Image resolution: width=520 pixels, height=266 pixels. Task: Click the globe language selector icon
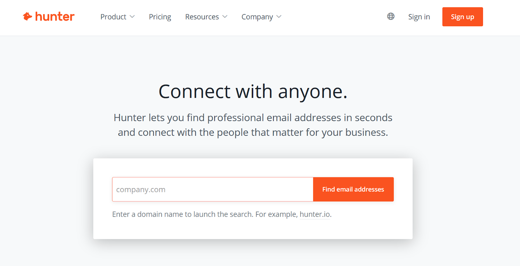pyautogui.click(x=391, y=16)
